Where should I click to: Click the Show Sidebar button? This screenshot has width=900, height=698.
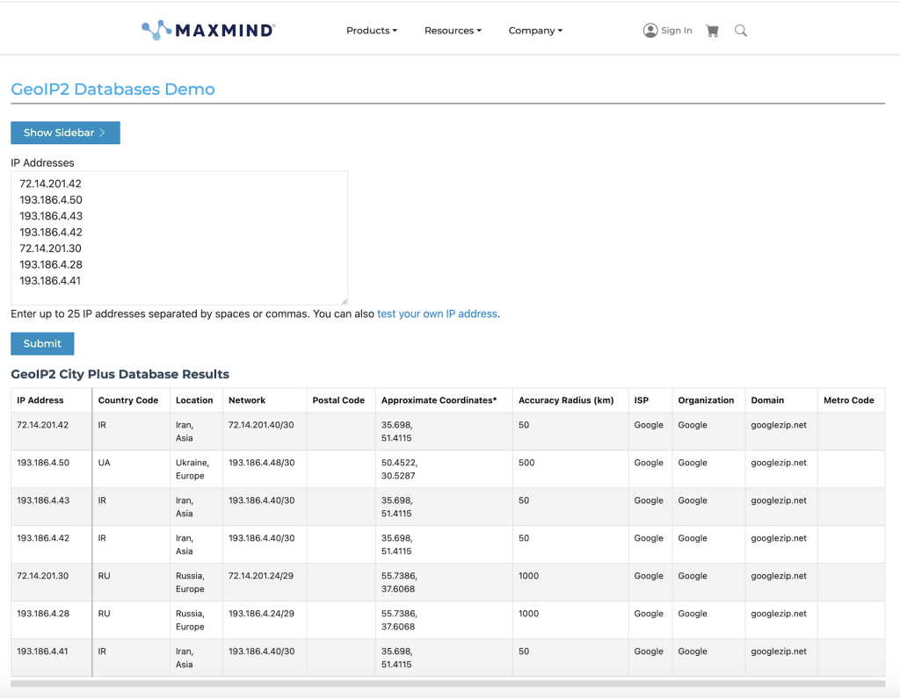point(65,133)
